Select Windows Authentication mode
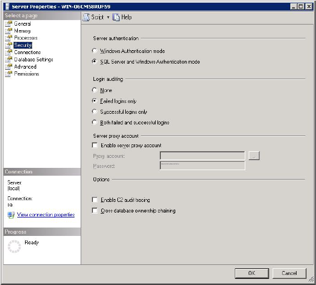316x285 pixels. coord(95,51)
